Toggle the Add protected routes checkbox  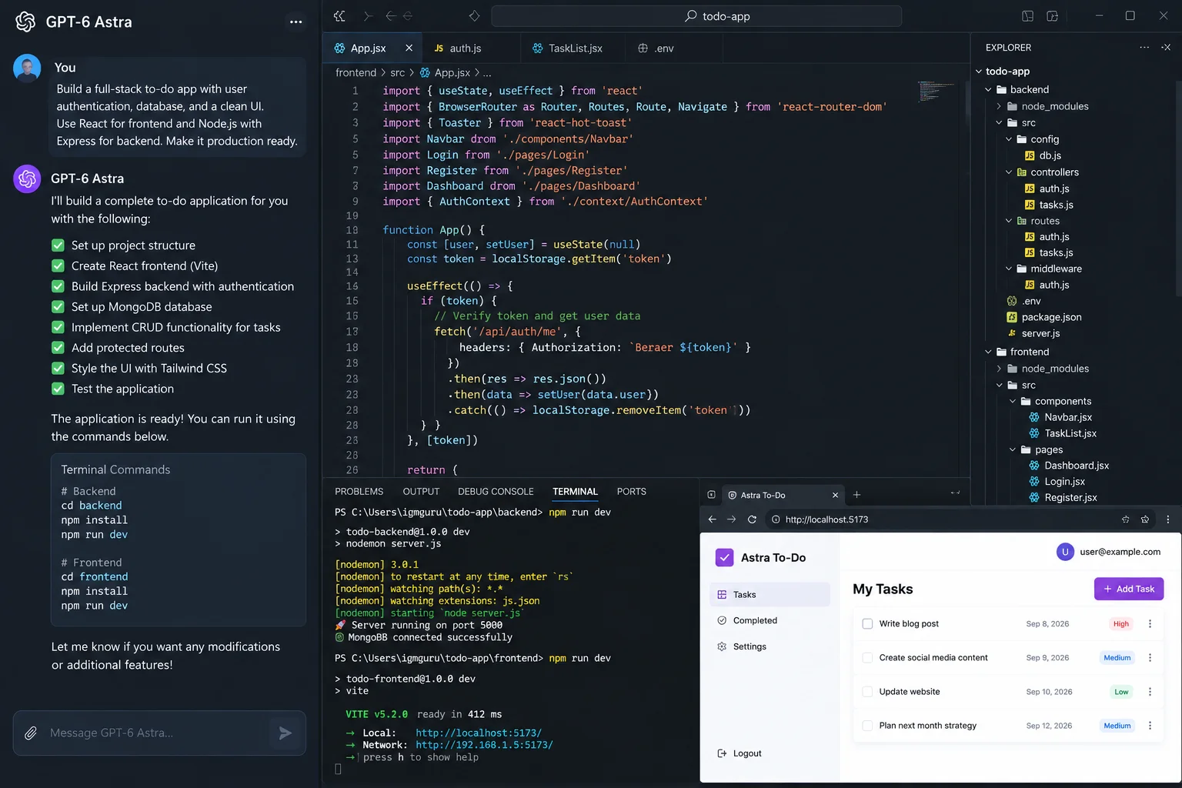(58, 348)
